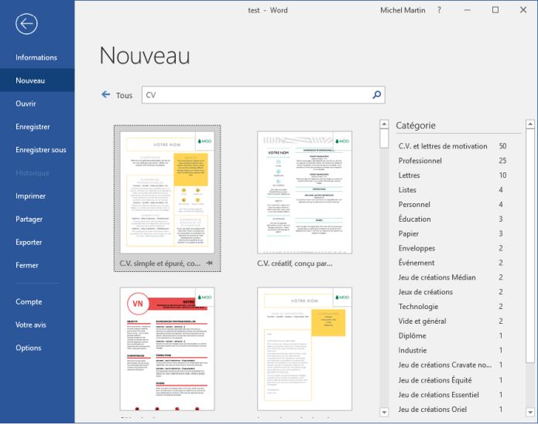Viewport: 538px width, 425px height.
Task: Click in the CV search field
Action: point(255,95)
